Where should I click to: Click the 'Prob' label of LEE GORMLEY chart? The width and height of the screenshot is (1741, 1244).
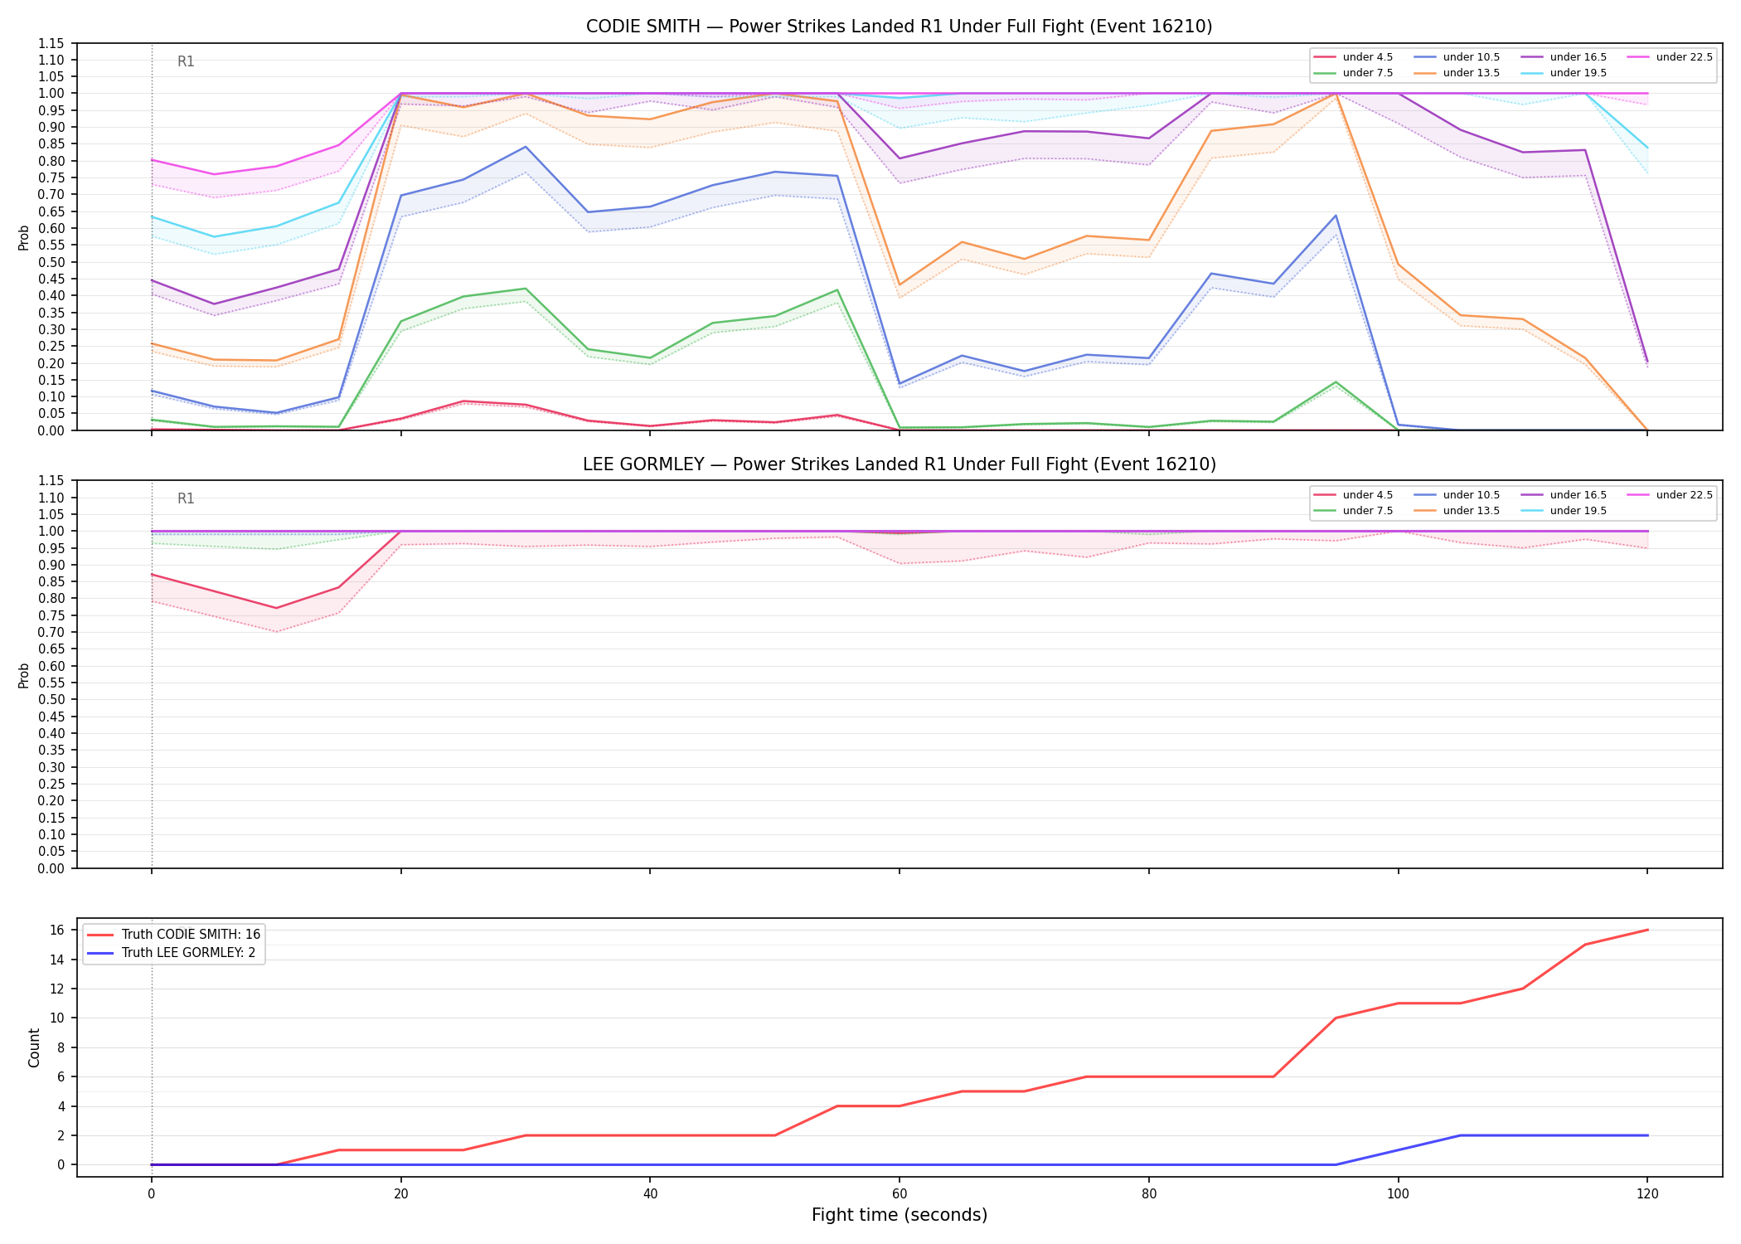(x=24, y=675)
